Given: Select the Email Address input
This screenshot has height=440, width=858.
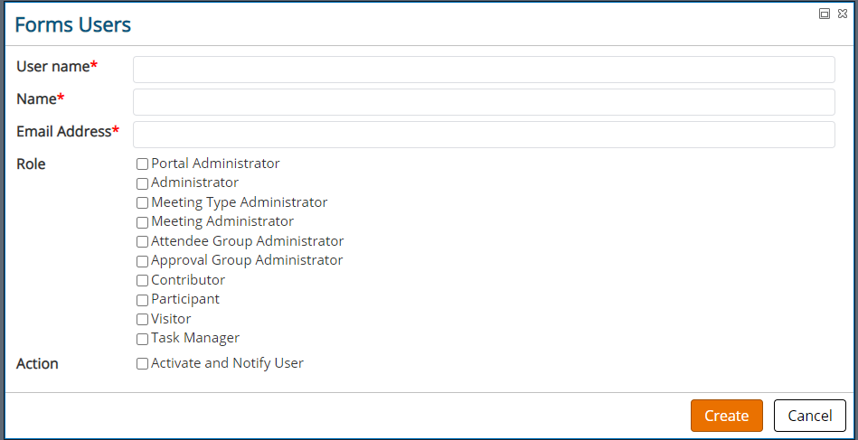Looking at the screenshot, I should pyautogui.click(x=484, y=135).
